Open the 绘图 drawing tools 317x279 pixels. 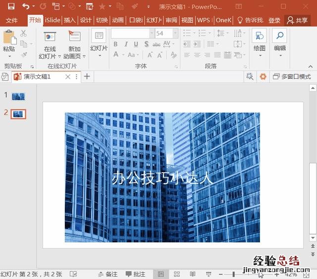coord(259,42)
